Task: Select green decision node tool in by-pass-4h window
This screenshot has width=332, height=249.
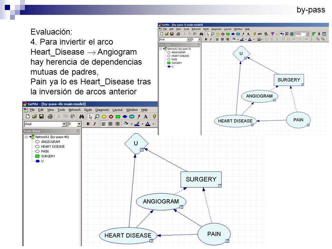Action: [118, 117]
